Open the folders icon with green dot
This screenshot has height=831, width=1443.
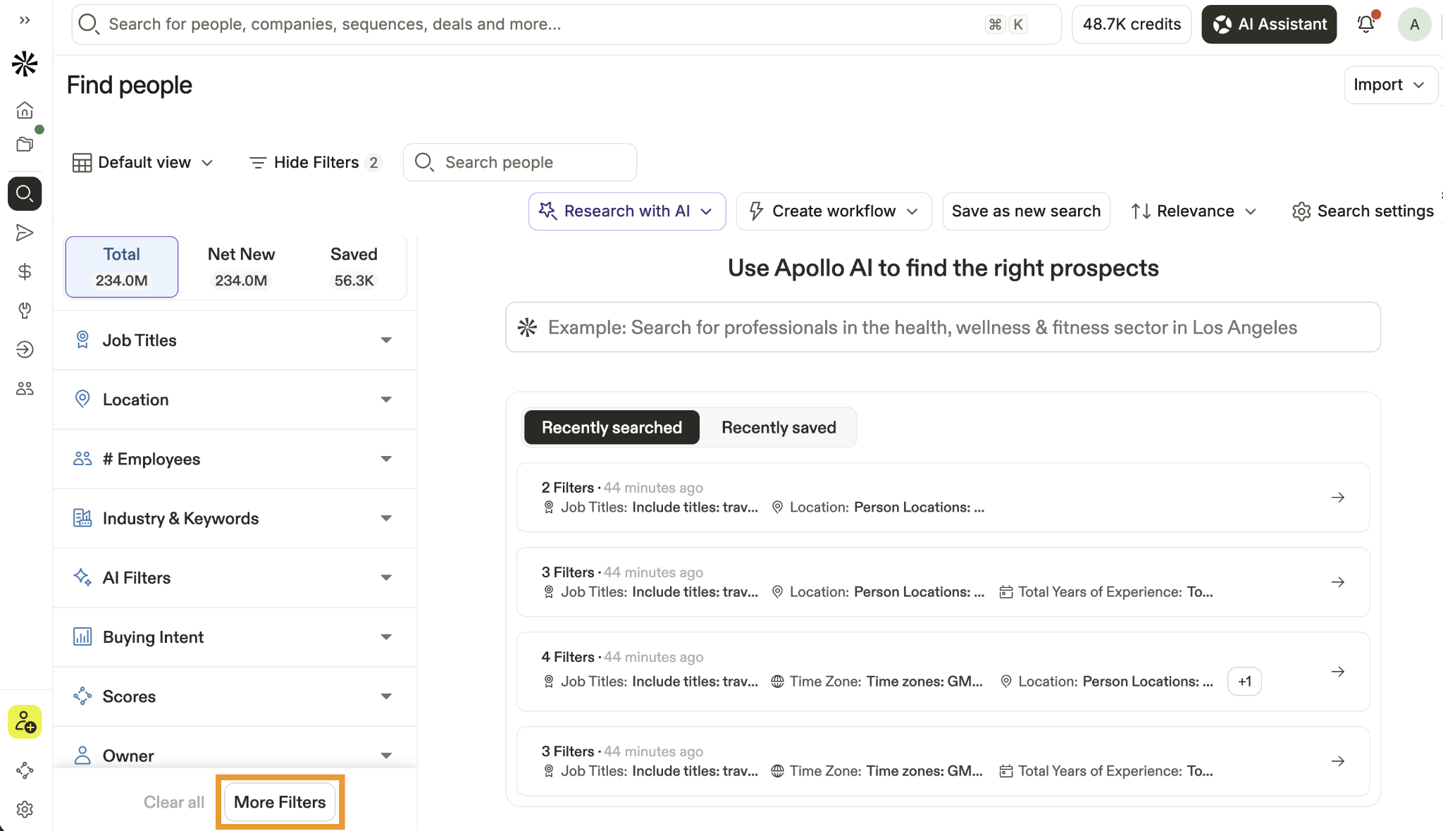tap(25, 144)
